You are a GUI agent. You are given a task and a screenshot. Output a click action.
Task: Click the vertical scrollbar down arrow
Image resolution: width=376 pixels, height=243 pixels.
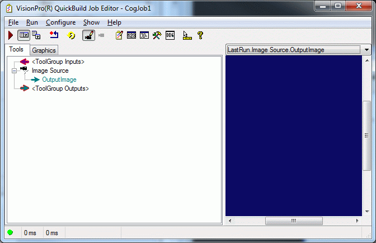tap(367, 211)
